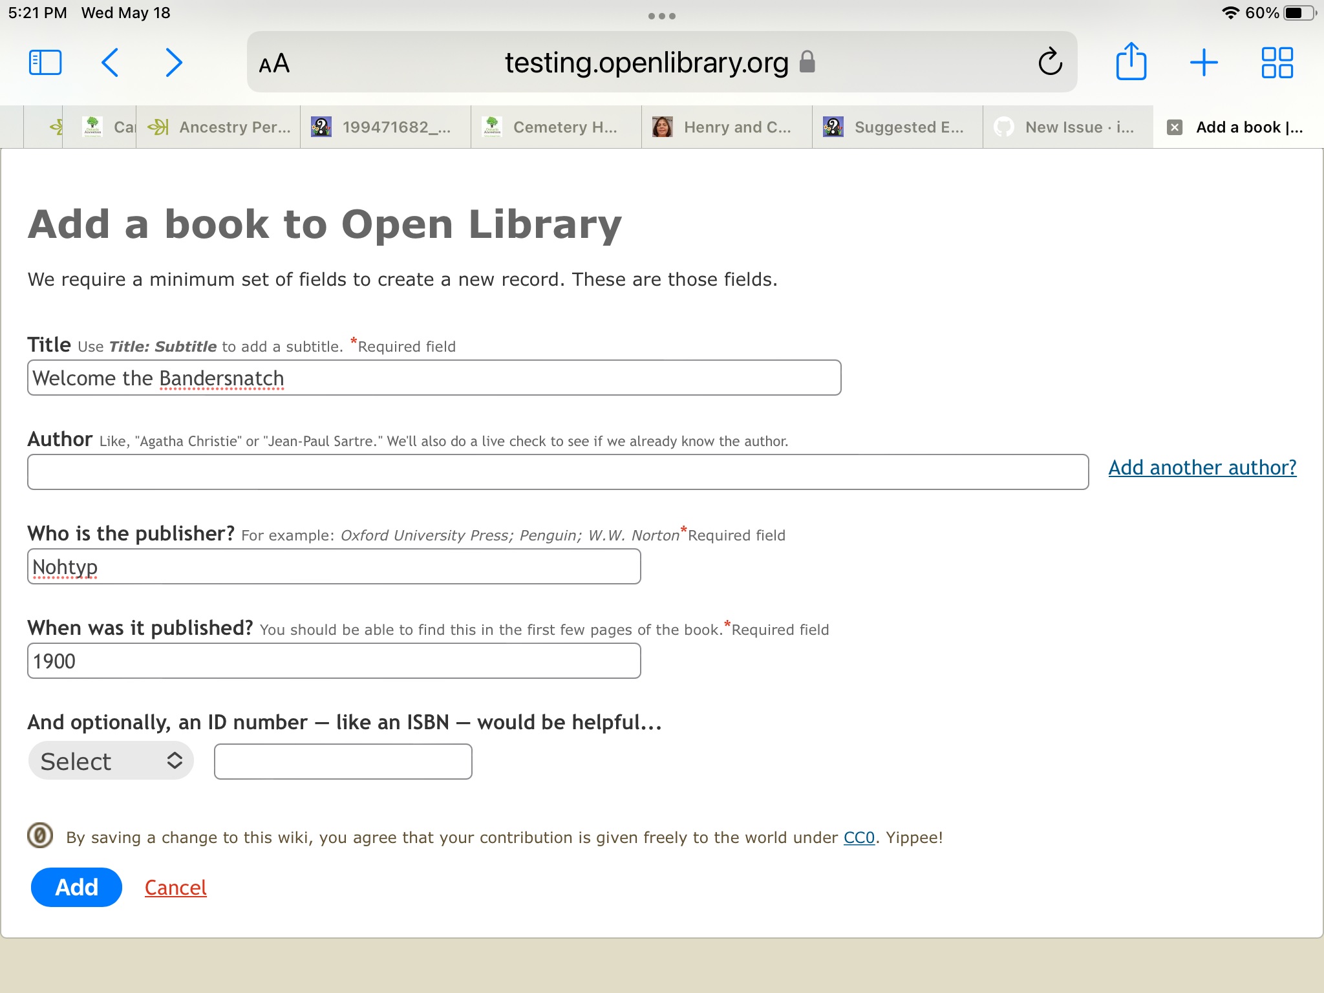Click the publish date field showing 1900
The width and height of the screenshot is (1324, 993).
(334, 661)
